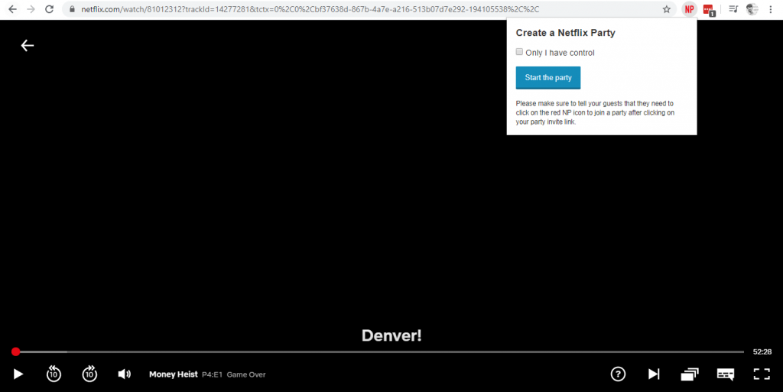Click the P4:E1 episode label
This screenshot has width=783, height=392.
tap(213, 374)
